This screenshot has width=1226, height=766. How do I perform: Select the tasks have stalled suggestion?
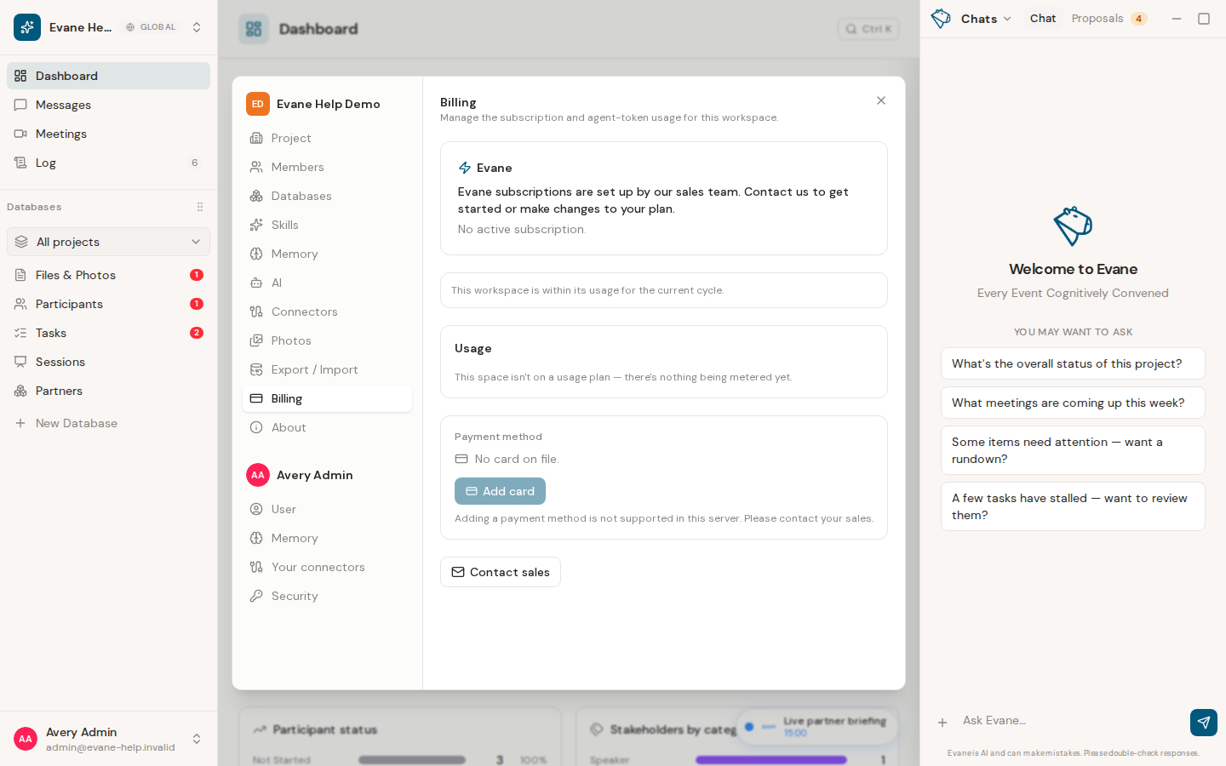(x=1073, y=506)
